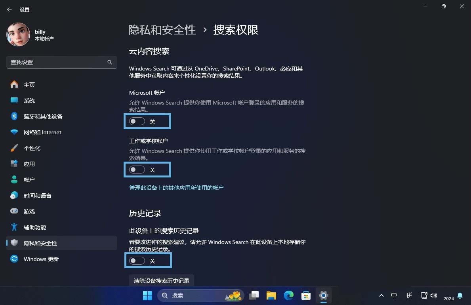The image size is (471, 305).
Task: Enable 此设备上的搜索历史记录 toggle
Action: pos(137,261)
